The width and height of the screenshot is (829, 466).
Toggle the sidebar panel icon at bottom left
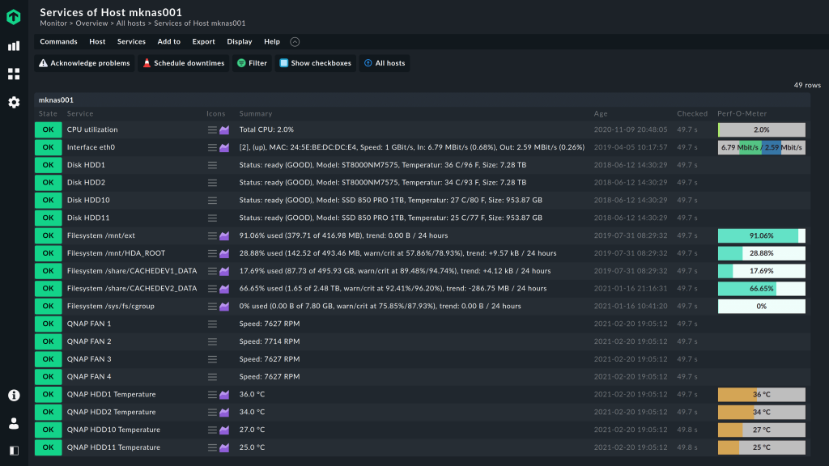[14, 451]
